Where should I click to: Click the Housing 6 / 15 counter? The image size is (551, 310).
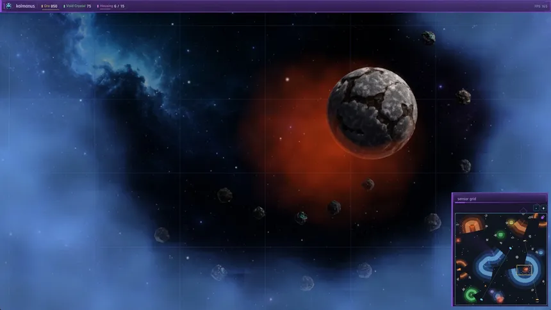[111, 6]
